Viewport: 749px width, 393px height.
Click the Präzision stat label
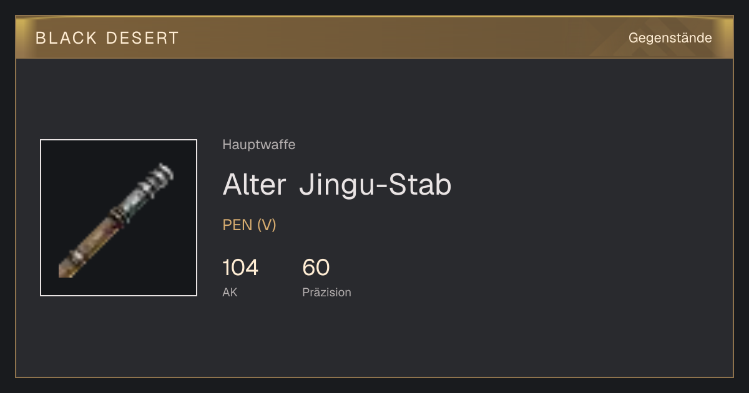(x=326, y=292)
